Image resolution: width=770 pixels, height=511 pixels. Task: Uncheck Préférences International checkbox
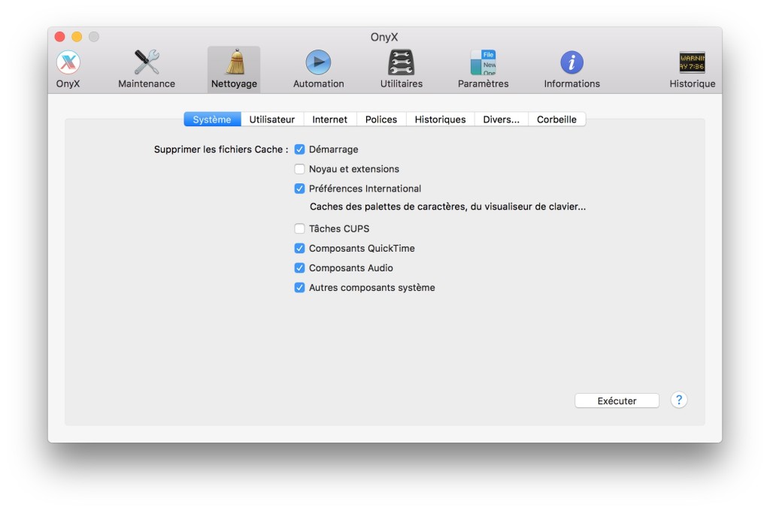299,189
